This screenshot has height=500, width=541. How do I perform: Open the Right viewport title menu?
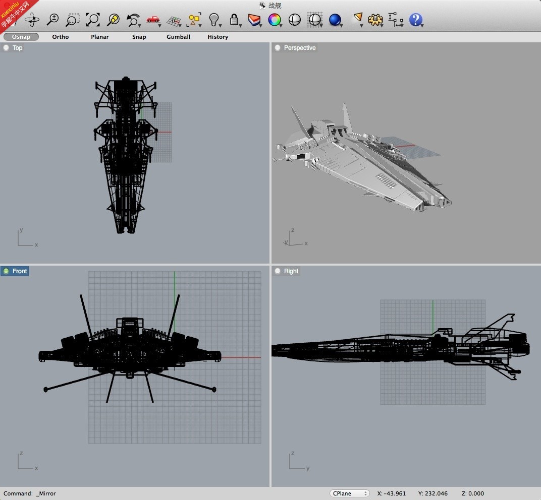286,271
